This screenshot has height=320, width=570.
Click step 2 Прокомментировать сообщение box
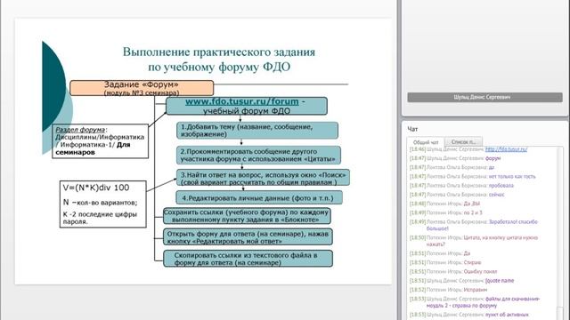[x=258, y=156]
